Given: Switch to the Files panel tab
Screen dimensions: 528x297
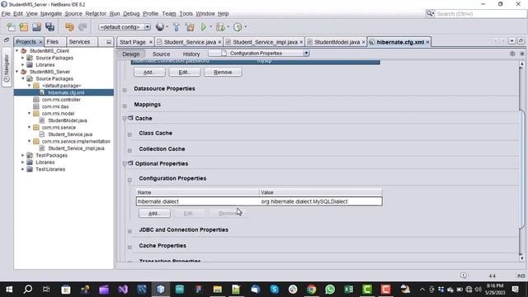Looking at the screenshot, I should tap(53, 42).
